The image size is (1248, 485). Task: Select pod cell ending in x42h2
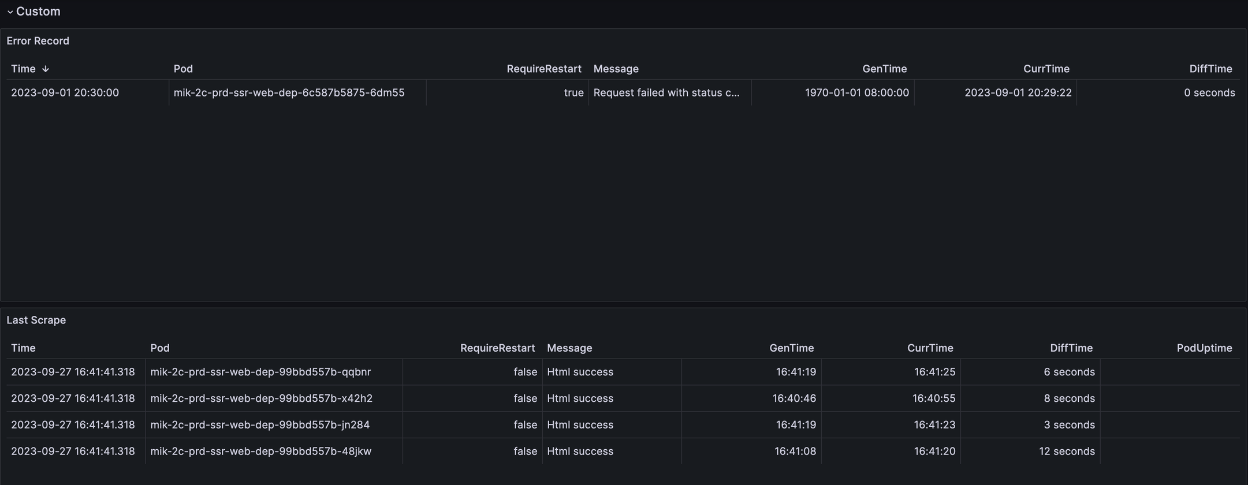(x=261, y=399)
